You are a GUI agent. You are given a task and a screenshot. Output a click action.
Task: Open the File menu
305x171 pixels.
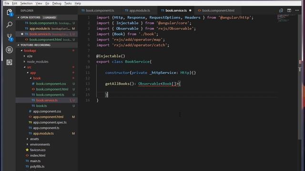coord(7,3)
